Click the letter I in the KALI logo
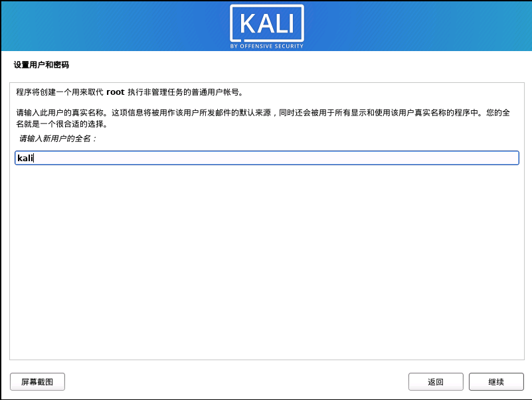This screenshot has width=532, height=400. click(x=292, y=24)
